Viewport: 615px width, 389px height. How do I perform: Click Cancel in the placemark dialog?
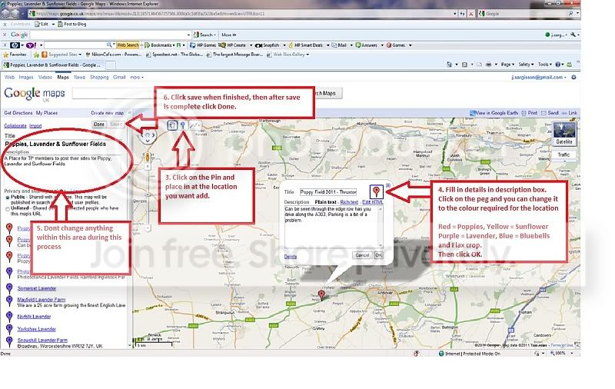[362, 255]
